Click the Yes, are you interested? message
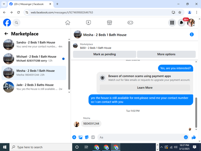201x151 pixels. 176,68
